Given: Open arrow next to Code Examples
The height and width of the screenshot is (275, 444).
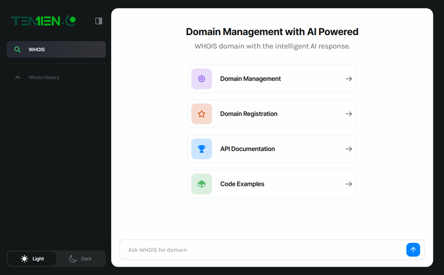Looking at the screenshot, I should click(x=348, y=184).
